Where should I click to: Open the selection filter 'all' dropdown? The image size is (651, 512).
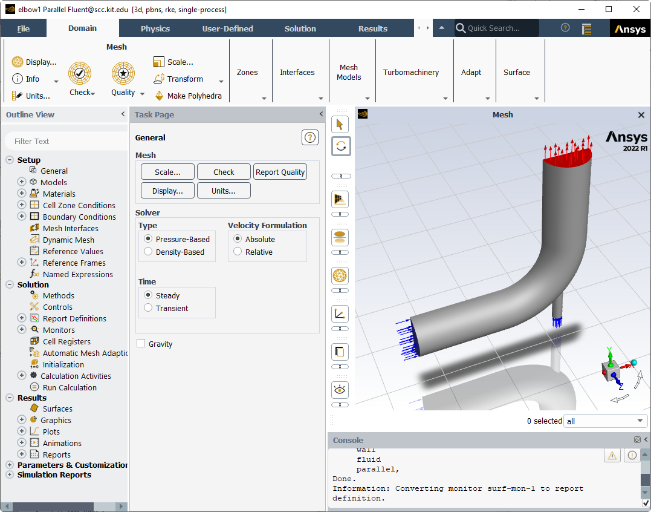(605, 421)
